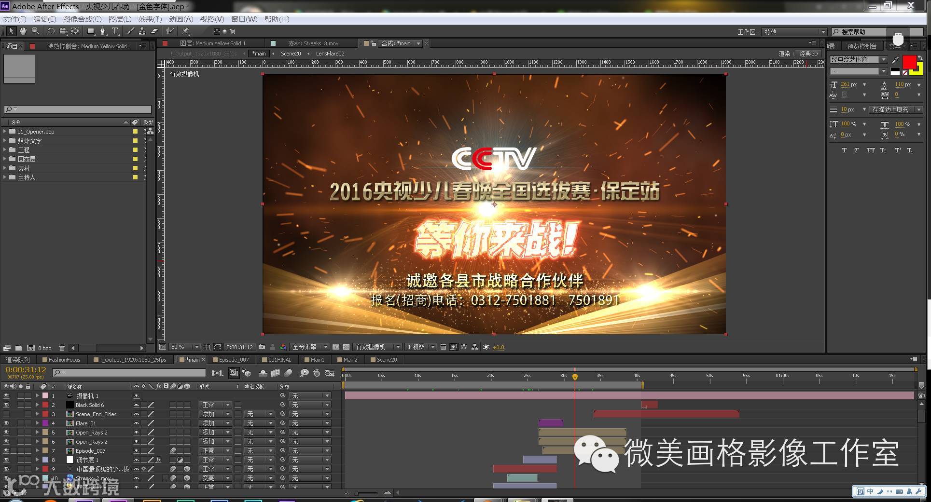The image size is (931, 502).
Task: Click the purple label color of Flare_01
Action: click(45, 423)
